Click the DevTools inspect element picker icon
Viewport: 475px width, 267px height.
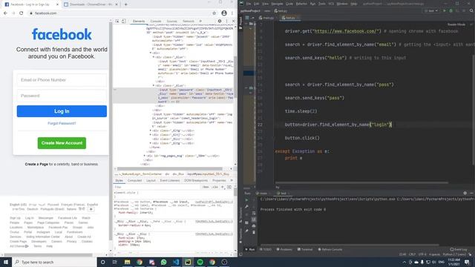(117, 22)
